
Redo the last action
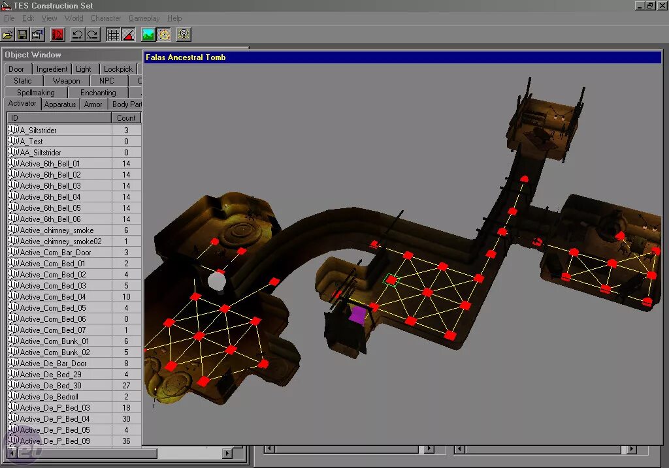pos(92,35)
